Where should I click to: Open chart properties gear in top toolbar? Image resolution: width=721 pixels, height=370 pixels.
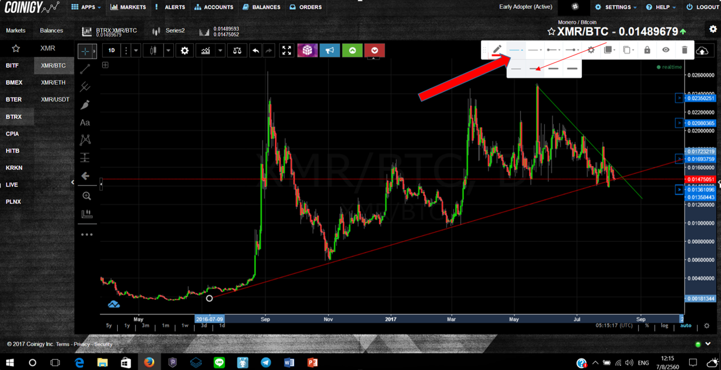[184, 50]
